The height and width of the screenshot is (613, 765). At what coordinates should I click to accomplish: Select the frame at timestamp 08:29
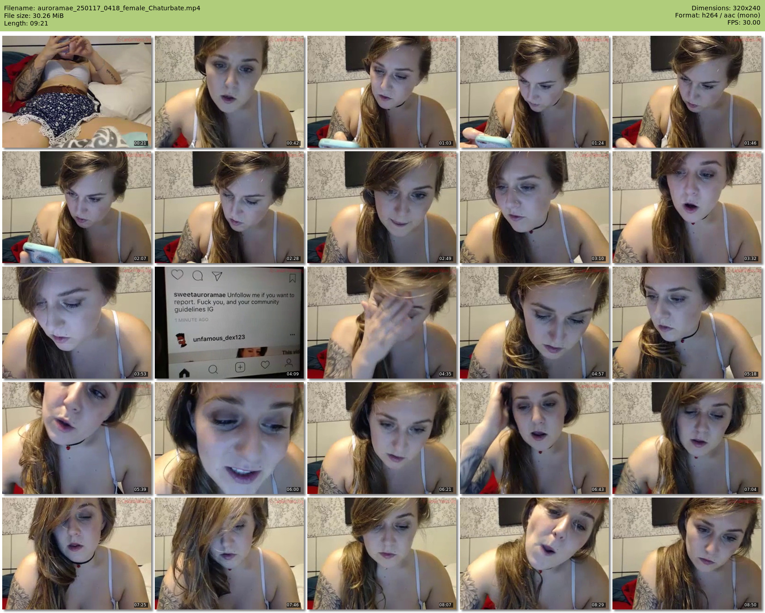[x=535, y=553]
